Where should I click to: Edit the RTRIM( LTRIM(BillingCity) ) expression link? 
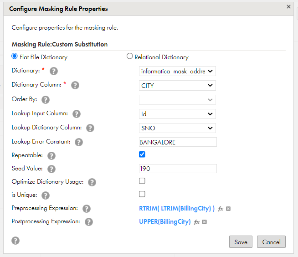(177, 209)
